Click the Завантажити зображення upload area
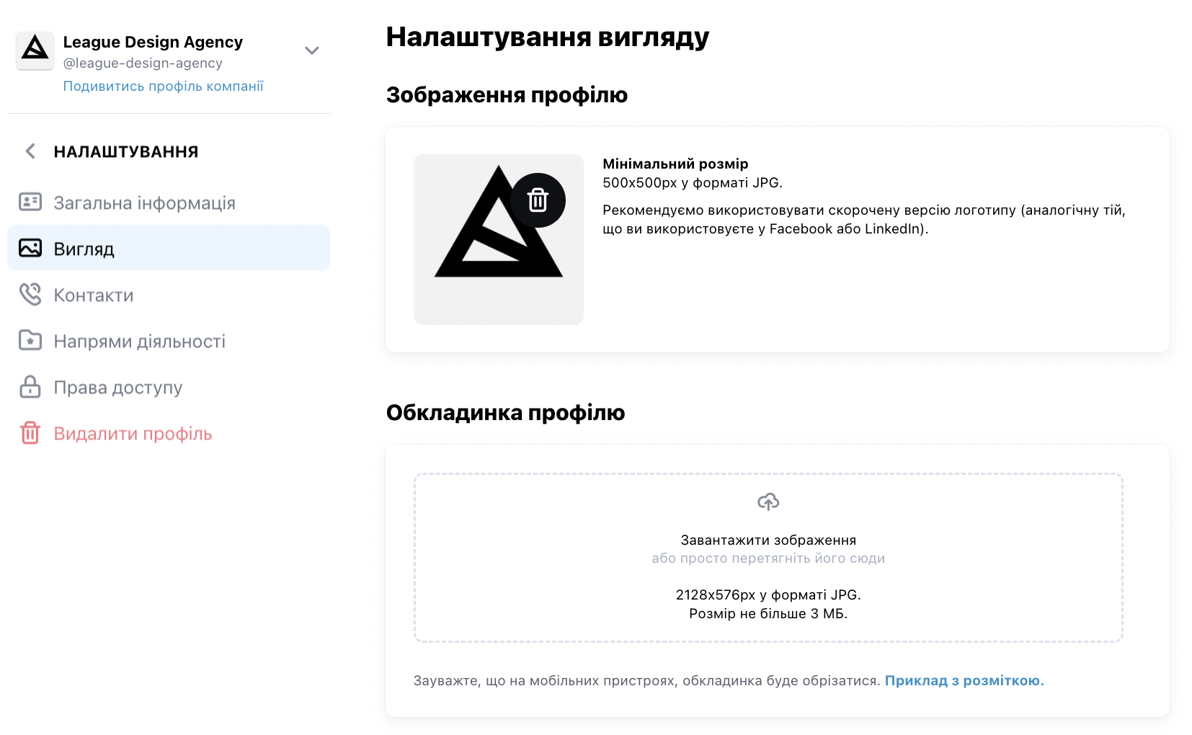1192x735 pixels. 768,558
